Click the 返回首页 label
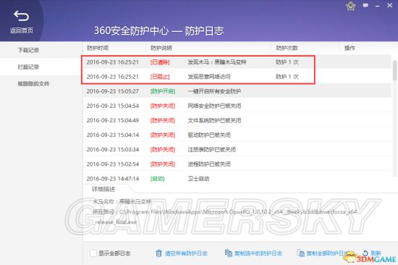 tap(22, 30)
